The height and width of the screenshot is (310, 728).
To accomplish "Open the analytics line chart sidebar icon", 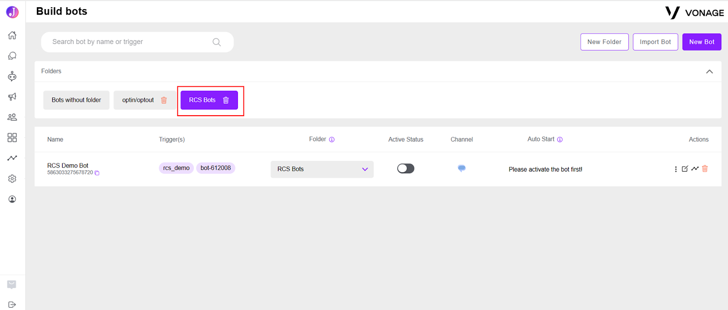I will [x=12, y=158].
